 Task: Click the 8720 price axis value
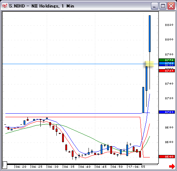(x=169, y=98)
